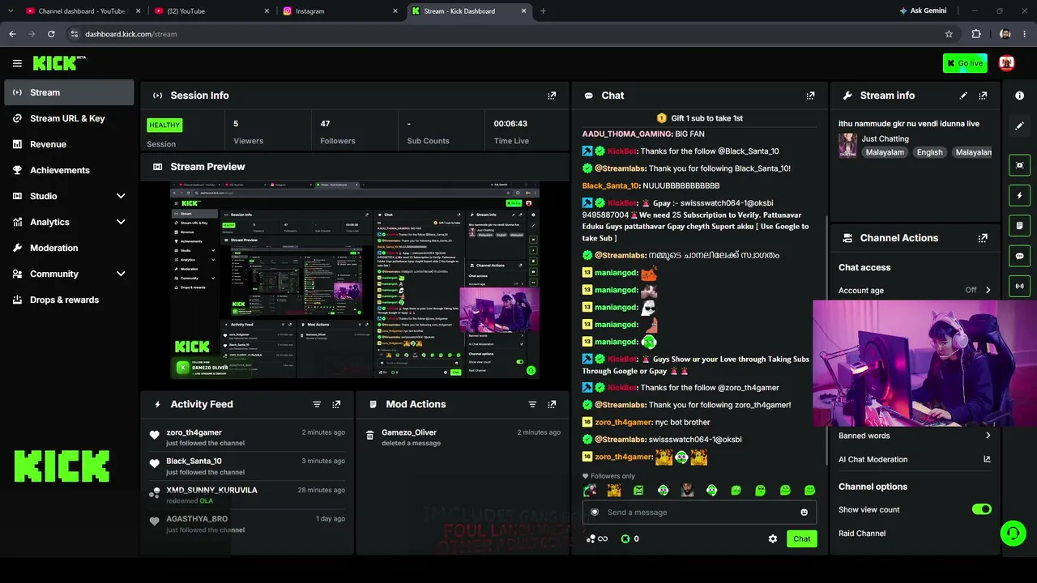Click the Stream Preview video thumbnail

(354, 281)
